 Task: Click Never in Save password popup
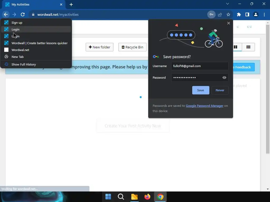click(x=220, y=90)
